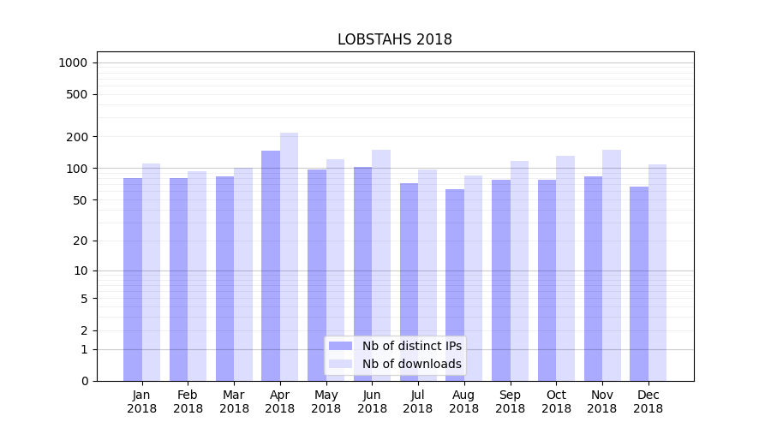Image resolution: width=771 pixels, height=428 pixels.
Task: Click the April downloads bar
Action: coord(289,257)
